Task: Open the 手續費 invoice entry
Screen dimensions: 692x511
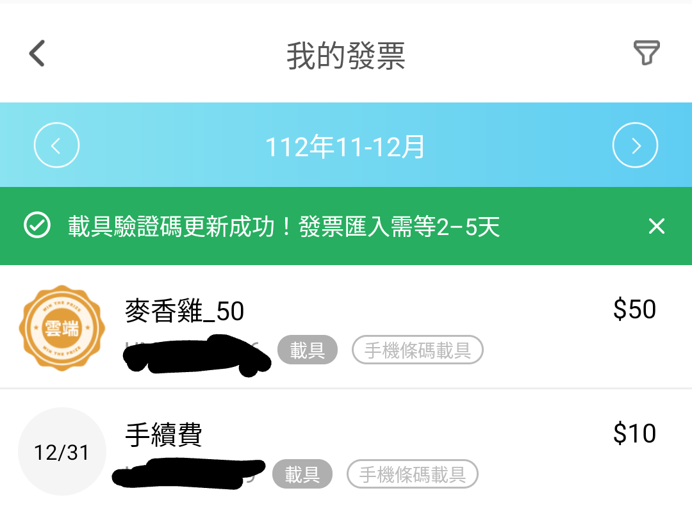Action: (x=164, y=435)
